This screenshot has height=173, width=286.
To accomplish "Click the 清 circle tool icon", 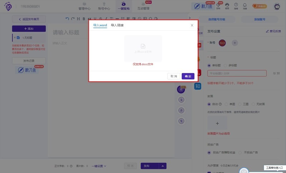I will pos(181,110).
